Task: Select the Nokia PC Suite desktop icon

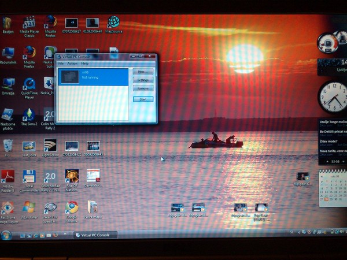Action: pos(50,57)
